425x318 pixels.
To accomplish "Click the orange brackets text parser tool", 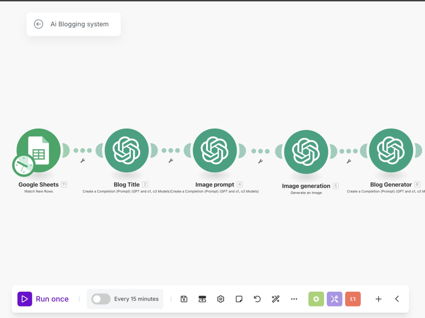I will pyautogui.click(x=353, y=299).
